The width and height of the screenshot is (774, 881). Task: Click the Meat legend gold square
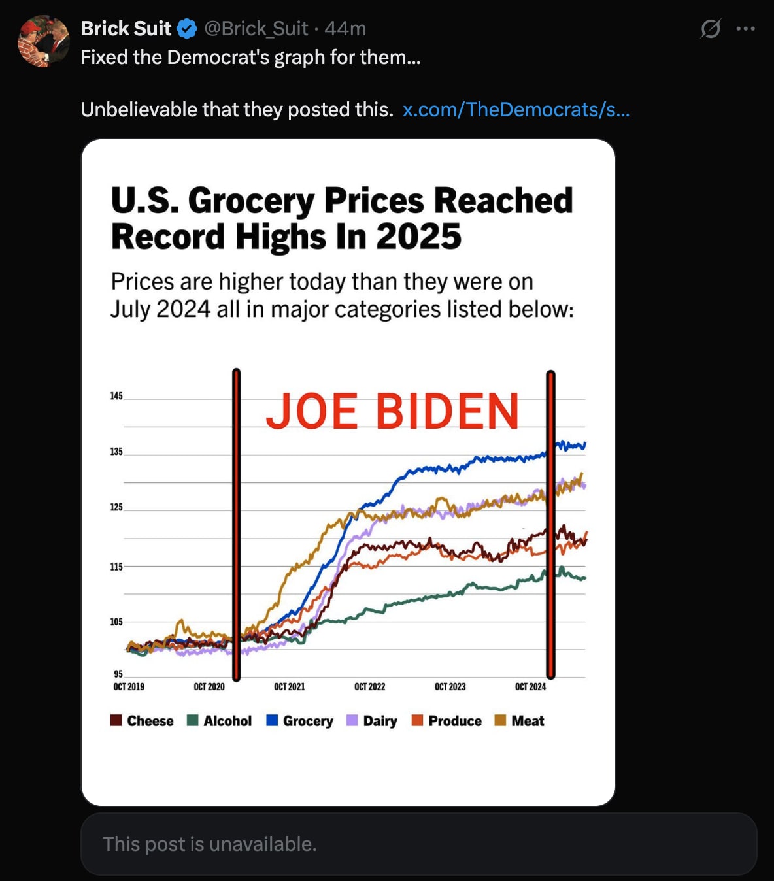(501, 720)
